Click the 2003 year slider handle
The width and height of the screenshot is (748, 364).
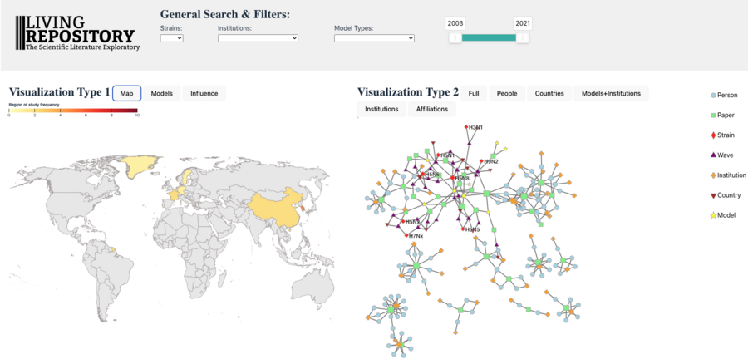point(455,37)
